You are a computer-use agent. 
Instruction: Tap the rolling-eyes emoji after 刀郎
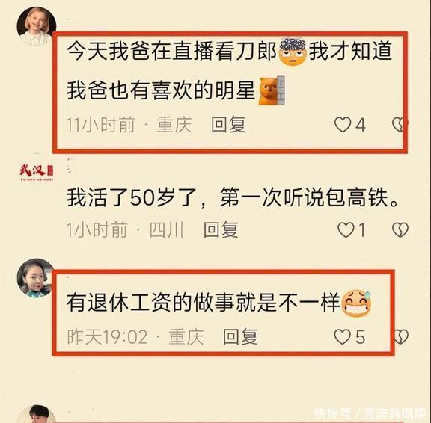tap(293, 51)
